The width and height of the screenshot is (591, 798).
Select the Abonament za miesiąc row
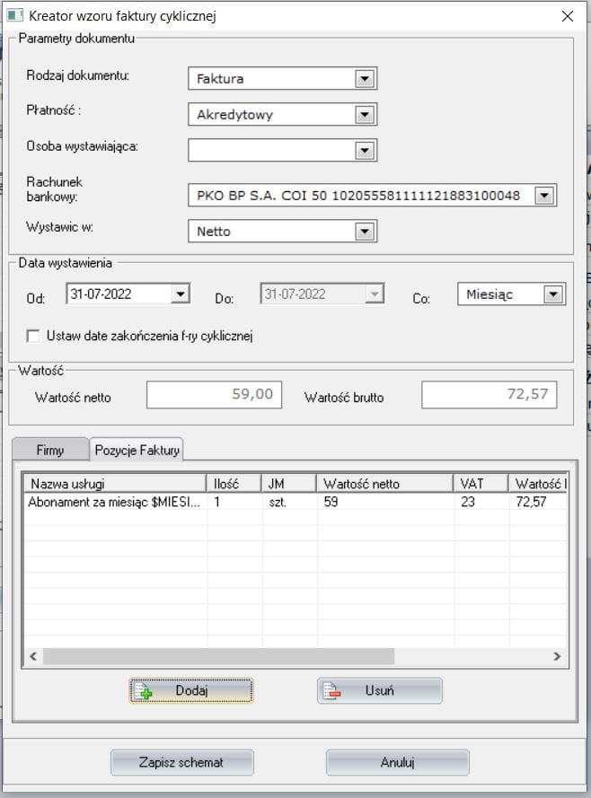[113, 503]
